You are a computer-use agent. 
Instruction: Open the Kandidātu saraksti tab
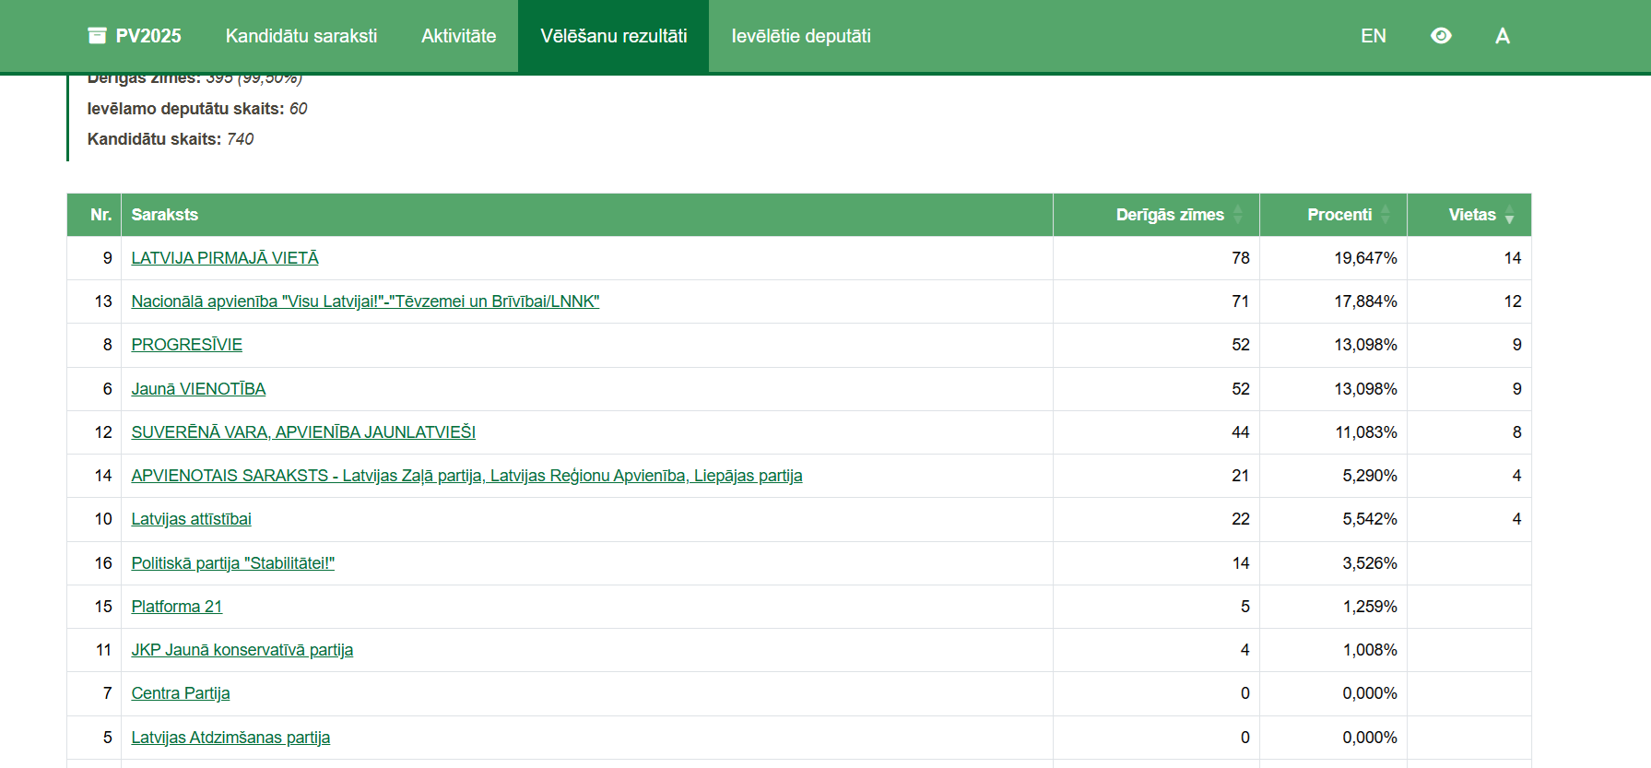(301, 36)
